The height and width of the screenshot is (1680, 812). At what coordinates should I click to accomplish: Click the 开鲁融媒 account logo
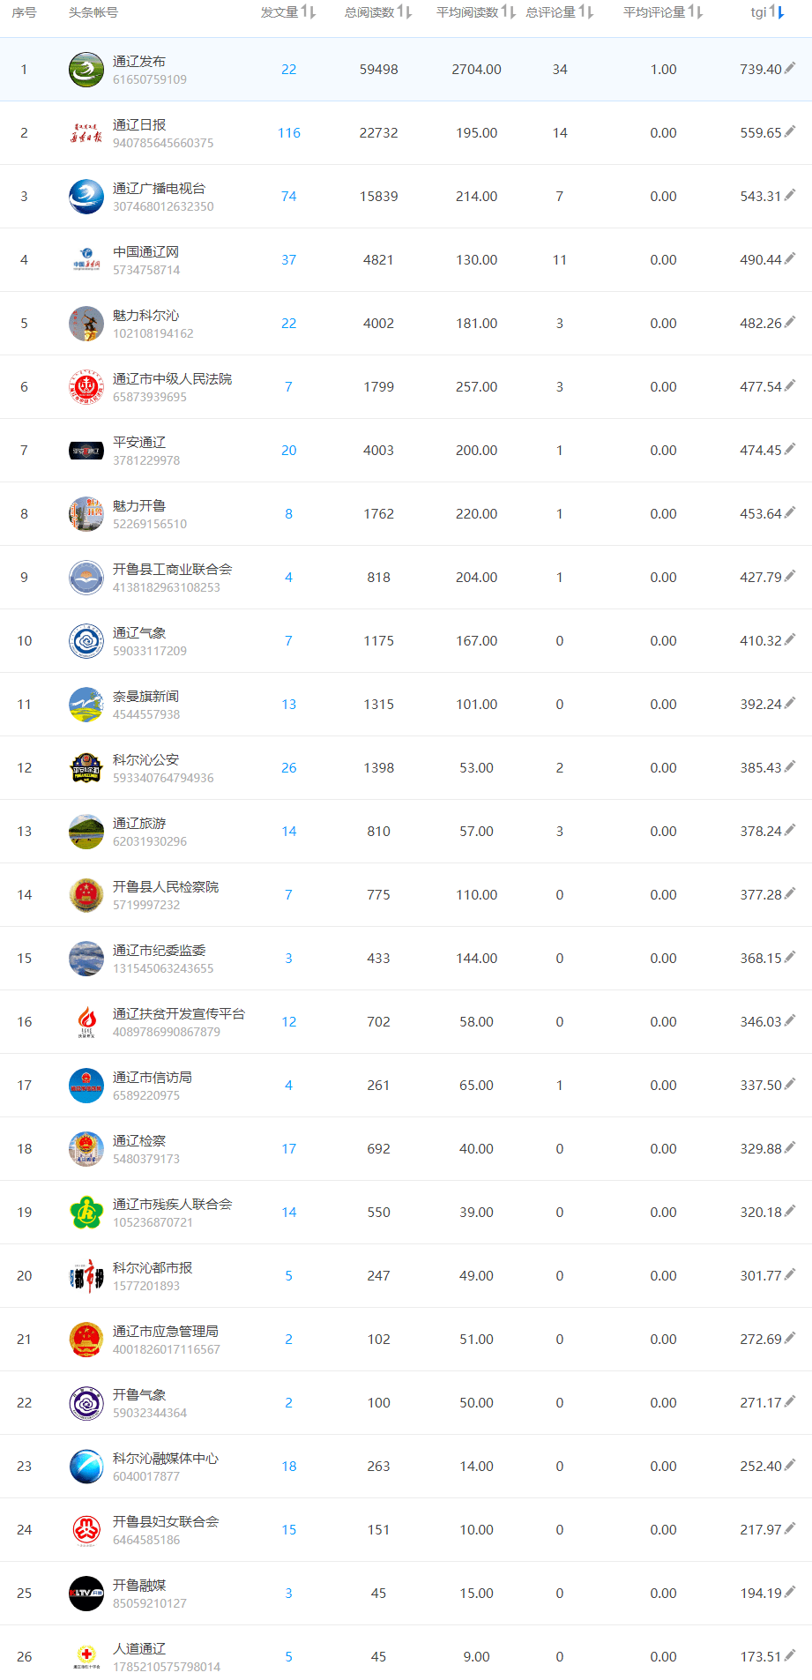(x=86, y=1594)
